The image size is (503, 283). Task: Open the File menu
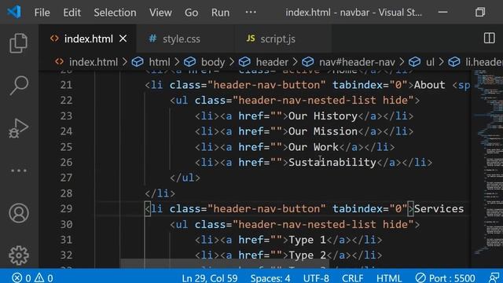[x=42, y=13]
